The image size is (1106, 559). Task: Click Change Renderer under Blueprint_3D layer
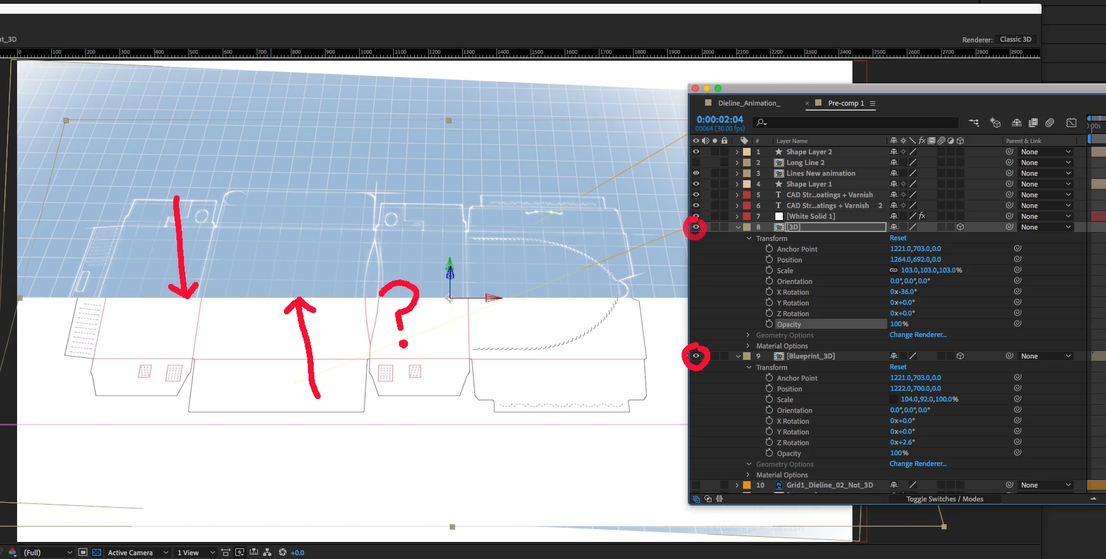click(918, 464)
